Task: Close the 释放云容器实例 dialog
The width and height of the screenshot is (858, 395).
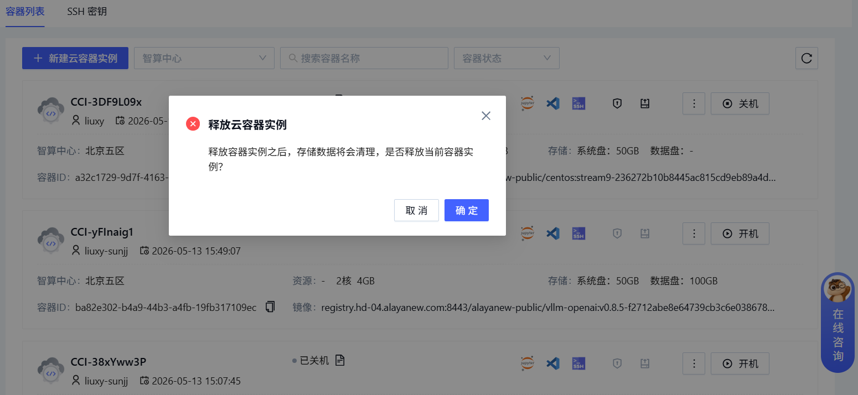Action: click(486, 116)
